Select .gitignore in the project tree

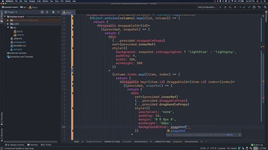pos(16,39)
